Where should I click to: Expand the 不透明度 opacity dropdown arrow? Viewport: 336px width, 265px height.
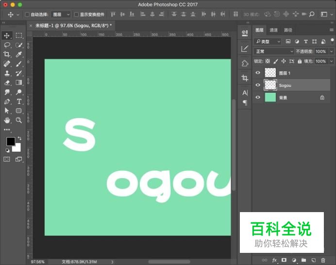pos(332,51)
